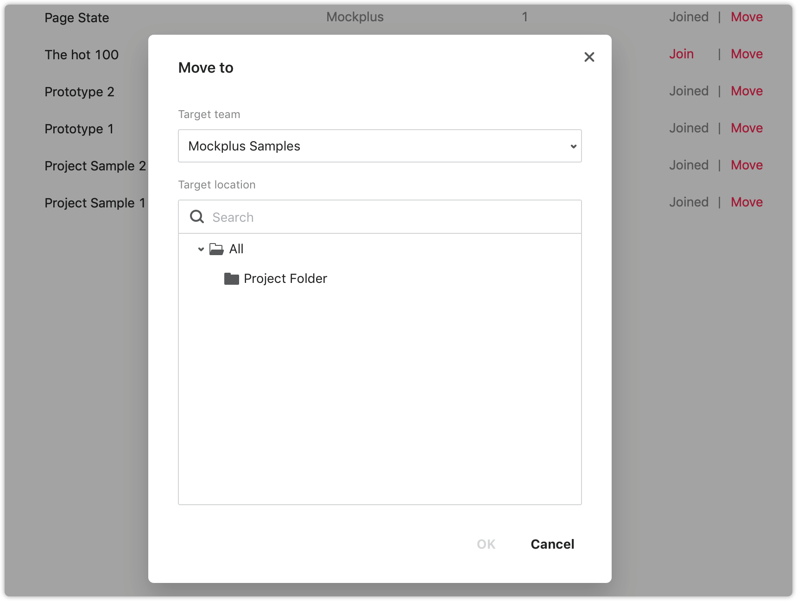Click the Project Folder icon

click(x=231, y=279)
